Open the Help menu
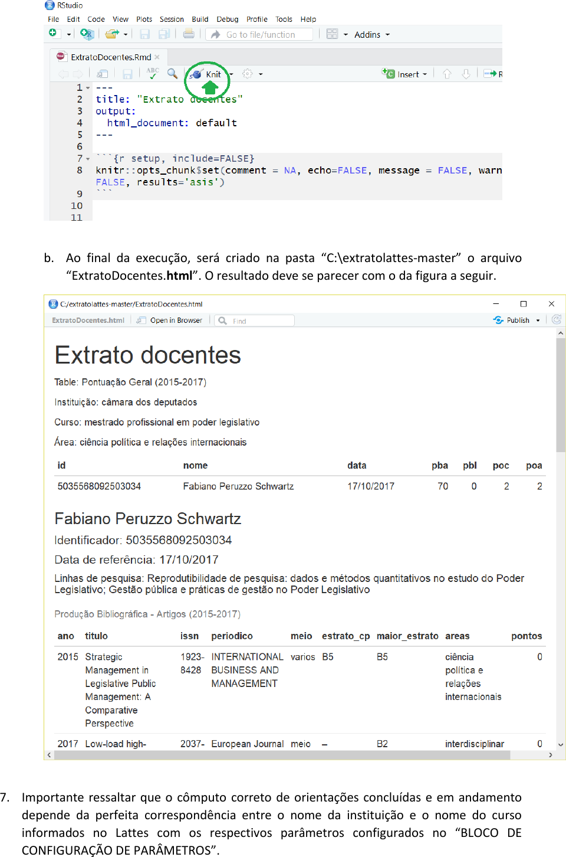The image size is (566, 857). 308,19
